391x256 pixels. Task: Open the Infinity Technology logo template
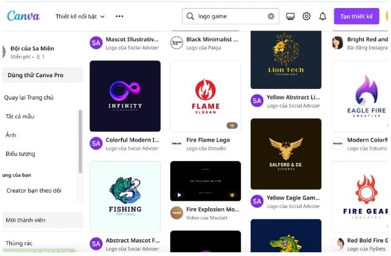click(x=125, y=96)
